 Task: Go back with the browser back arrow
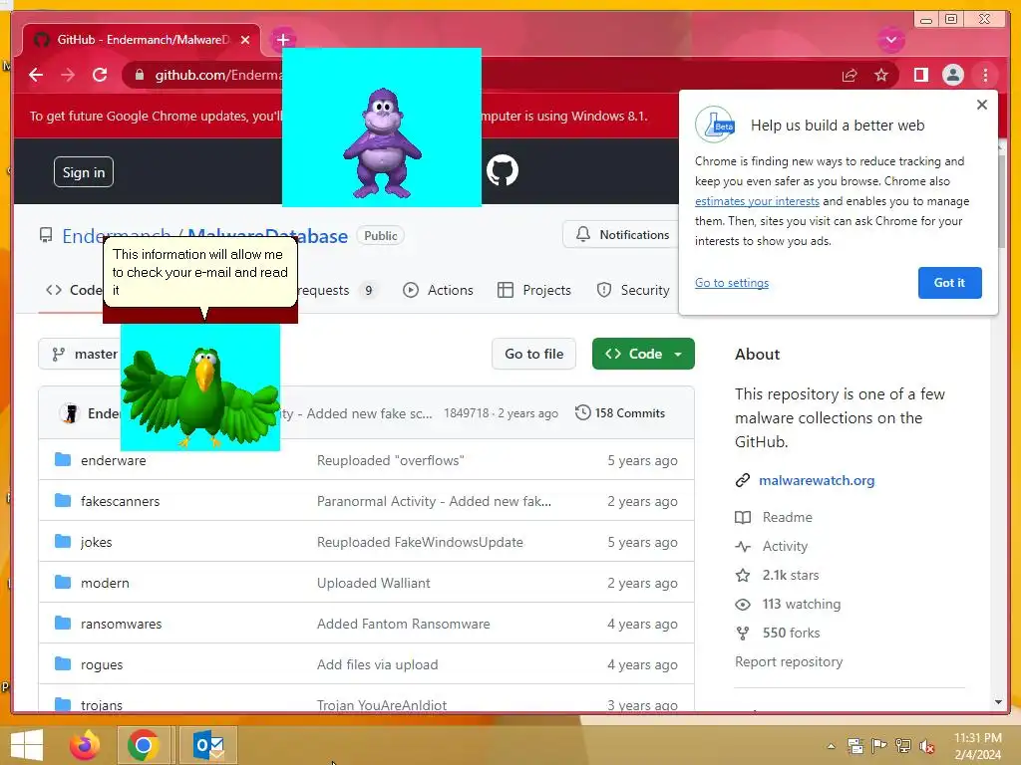[x=36, y=75]
